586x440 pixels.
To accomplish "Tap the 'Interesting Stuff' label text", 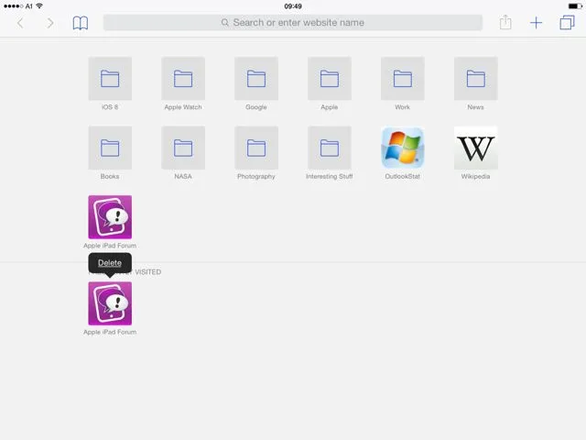I will tap(330, 176).
